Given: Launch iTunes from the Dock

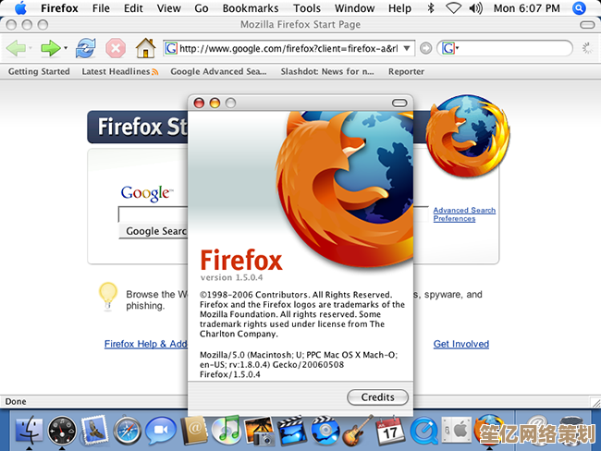Looking at the screenshot, I should click(226, 430).
